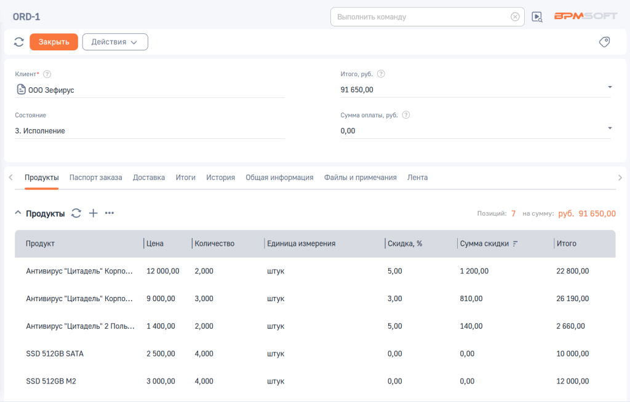Open the Общая информация tab

tap(279, 178)
